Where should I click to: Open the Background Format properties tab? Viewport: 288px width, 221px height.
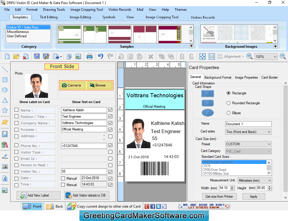click(218, 77)
